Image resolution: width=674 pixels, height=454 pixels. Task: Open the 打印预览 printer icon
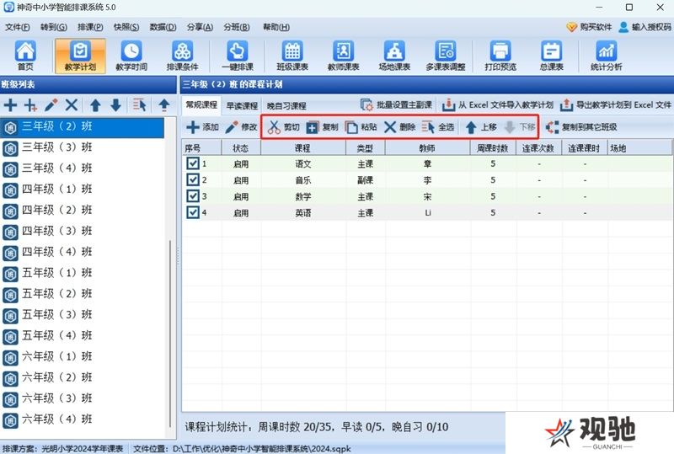click(500, 56)
